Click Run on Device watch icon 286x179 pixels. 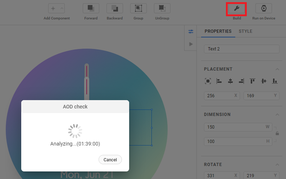[x=264, y=8]
